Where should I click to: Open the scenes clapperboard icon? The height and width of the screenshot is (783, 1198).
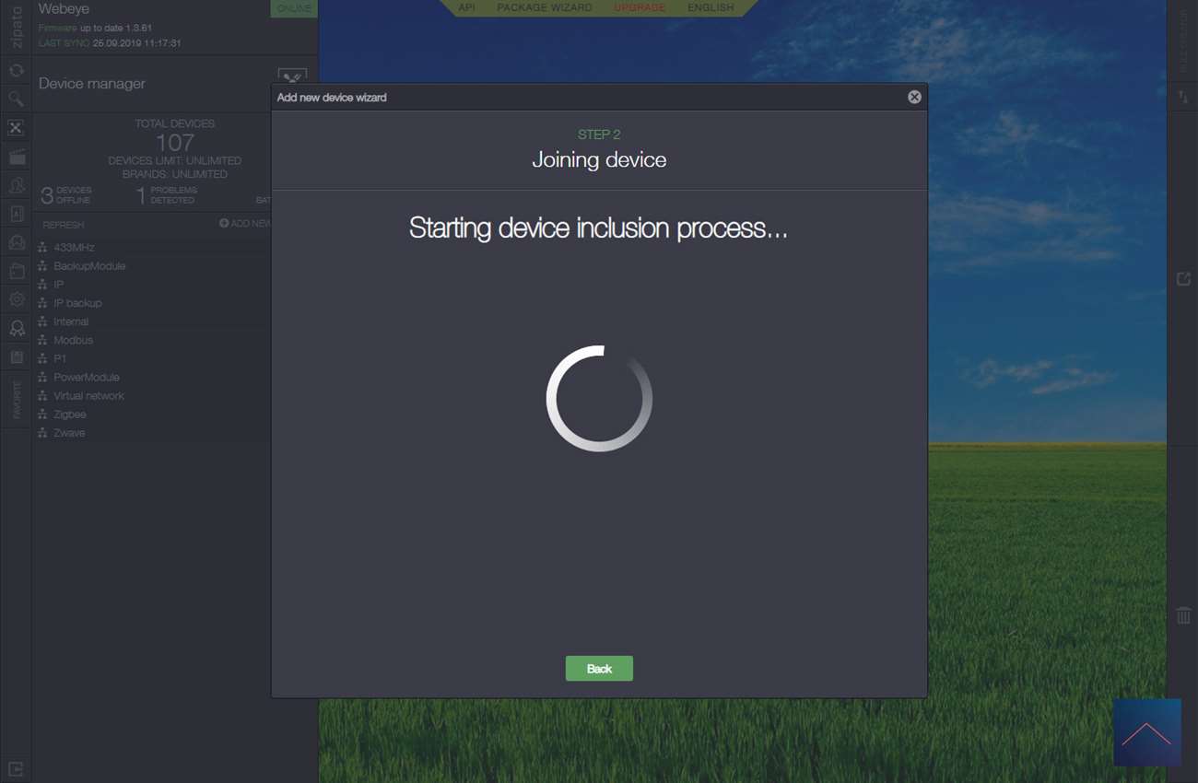(x=16, y=158)
